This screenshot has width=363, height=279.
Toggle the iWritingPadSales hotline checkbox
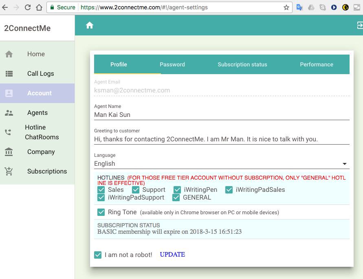(x=229, y=190)
